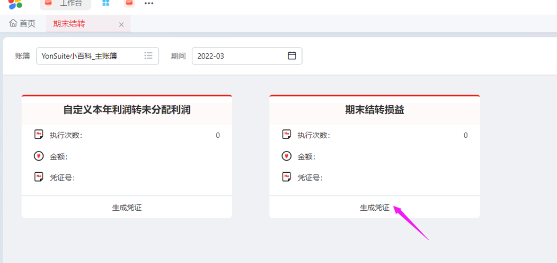Click the 期末结转损益 card title
Image resolution: width=557 pixels, height=263 pixels.
pyautogui.click(x=375, y=110)
